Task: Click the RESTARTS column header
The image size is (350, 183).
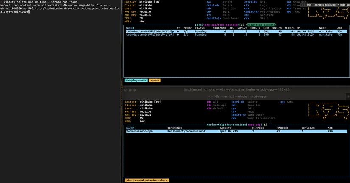Action: (x=219, y=28)
